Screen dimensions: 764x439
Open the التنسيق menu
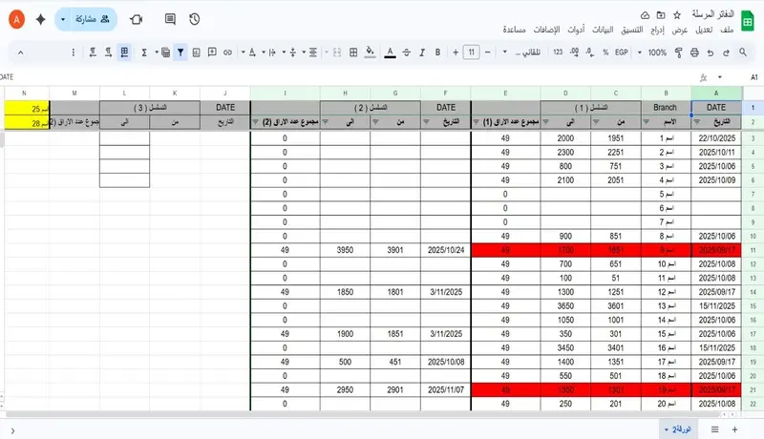(632, 30)
